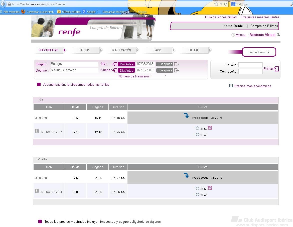Bookmark page with the star icon
The image size is (293, 227).
click(216, 4)
